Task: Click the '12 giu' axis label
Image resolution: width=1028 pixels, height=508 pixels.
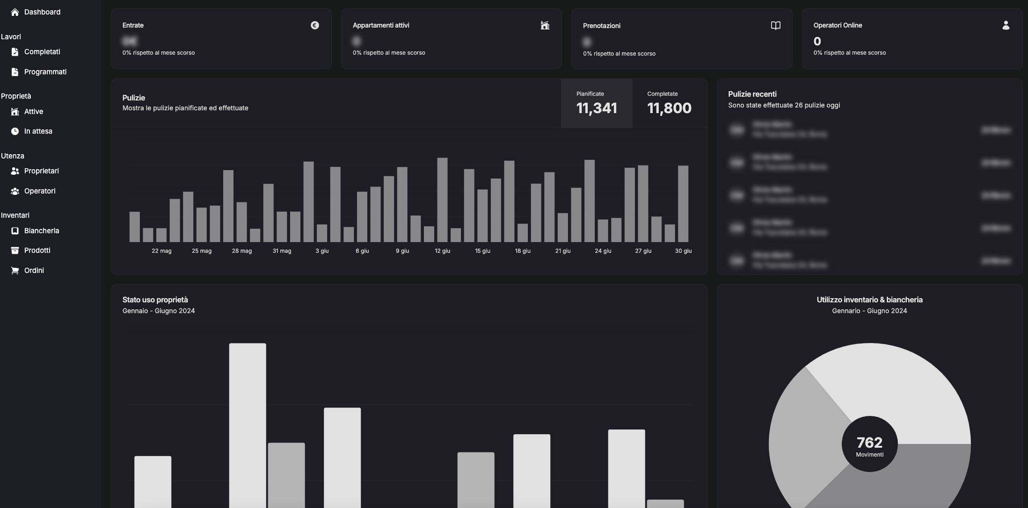Action: click(x=443, y=251)
